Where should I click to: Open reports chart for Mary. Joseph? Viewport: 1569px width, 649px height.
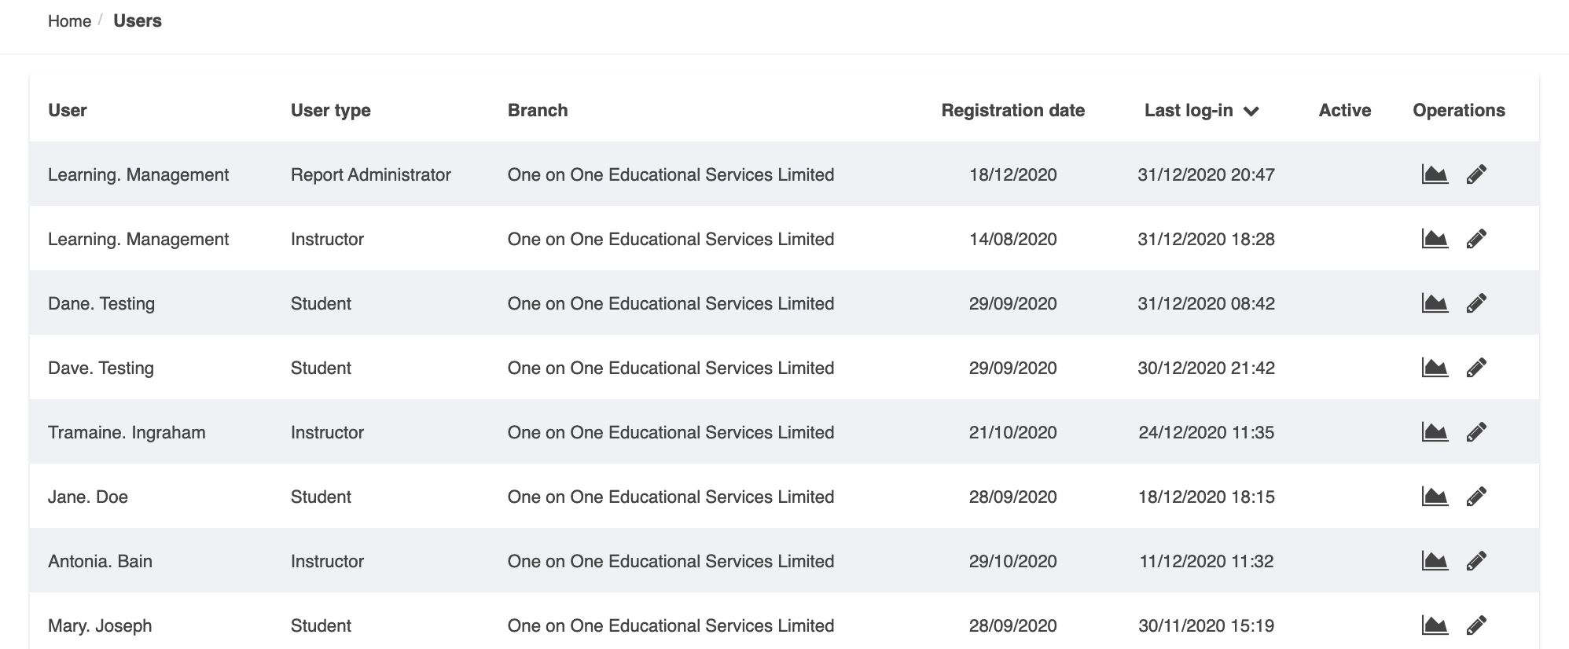point(1435,625)
